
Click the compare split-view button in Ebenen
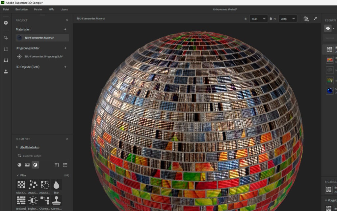click(x=328, y=28)
